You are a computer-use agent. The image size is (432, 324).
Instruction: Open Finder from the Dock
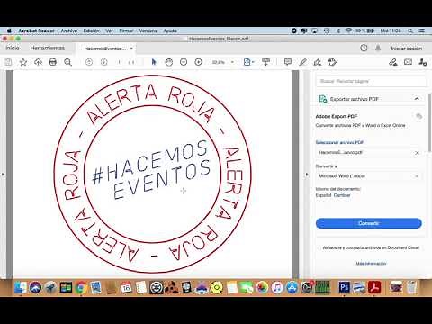[21, 287]
